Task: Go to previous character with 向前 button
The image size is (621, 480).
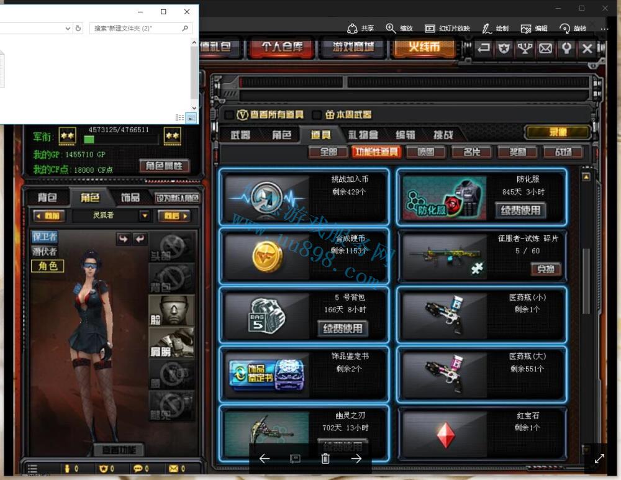Action: click(49, 216)
